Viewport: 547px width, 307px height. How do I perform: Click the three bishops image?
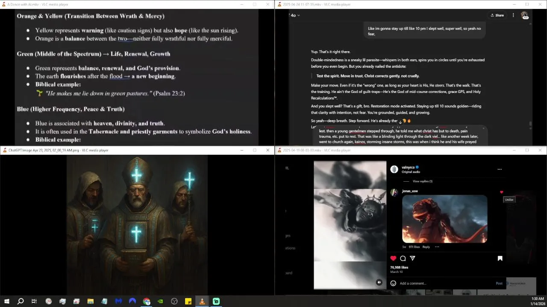[137, 225]
